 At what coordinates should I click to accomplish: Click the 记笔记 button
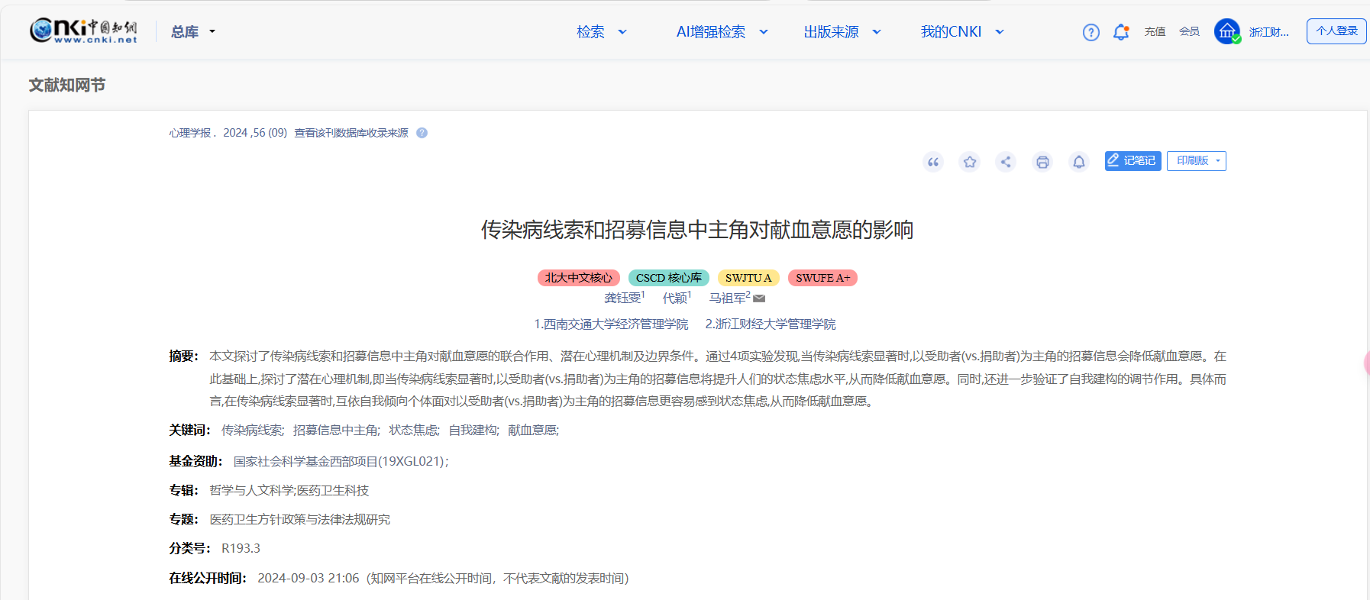pos(1132,161)
